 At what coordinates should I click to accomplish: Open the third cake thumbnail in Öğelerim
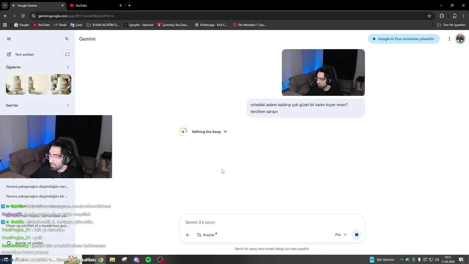click(61, 84)
